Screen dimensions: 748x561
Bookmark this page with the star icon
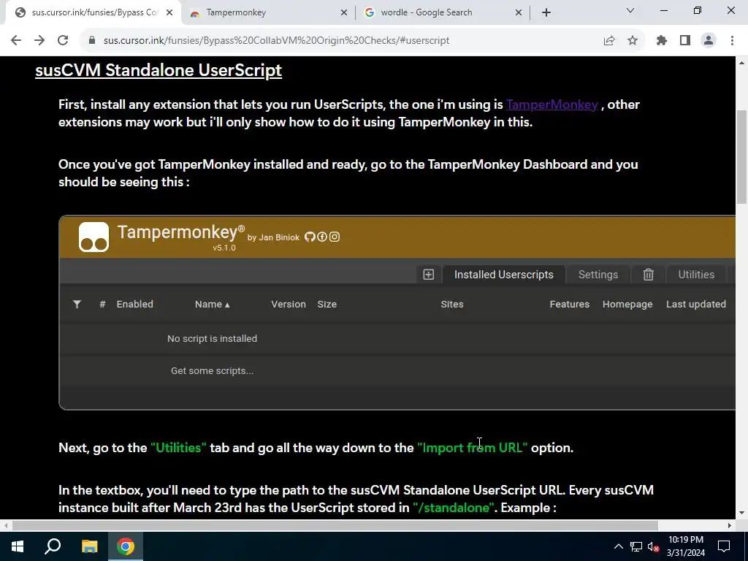pyautogui.click(x=633, y=41)
